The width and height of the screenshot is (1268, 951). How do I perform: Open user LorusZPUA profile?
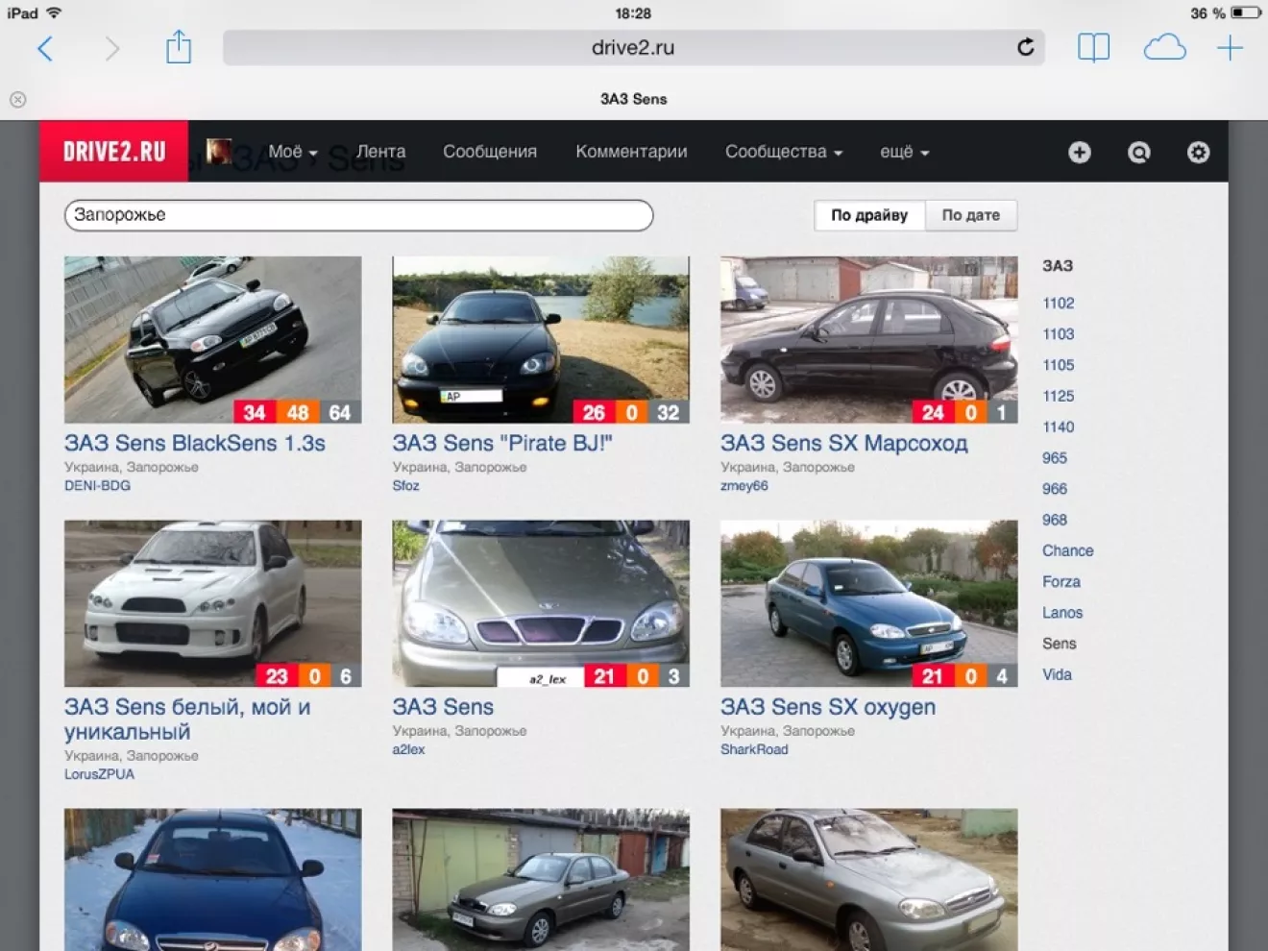tap(99, 773)
